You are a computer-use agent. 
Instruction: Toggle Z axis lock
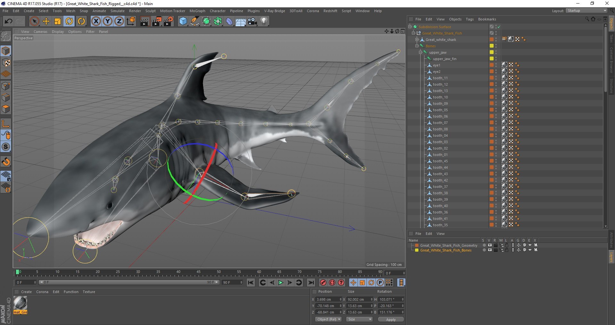click(119, 21)
